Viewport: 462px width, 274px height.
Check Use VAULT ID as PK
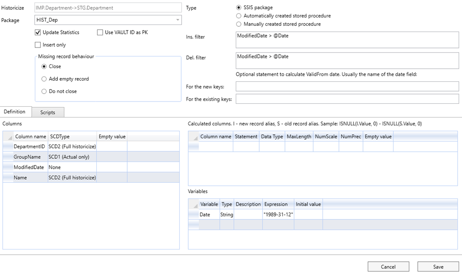(x=100, y=32)
